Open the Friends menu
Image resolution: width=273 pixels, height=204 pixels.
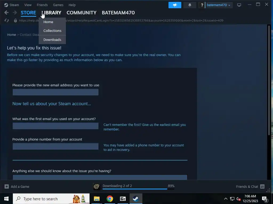click(x=42, y=5)
